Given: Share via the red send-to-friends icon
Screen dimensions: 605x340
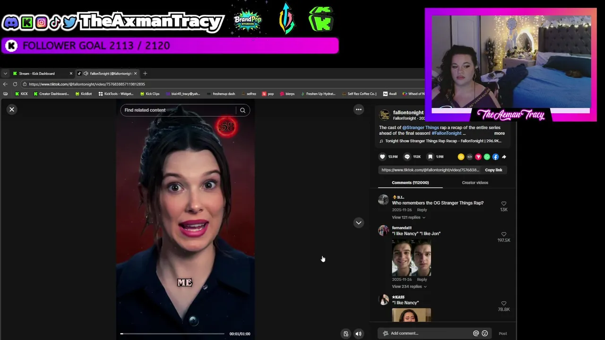Looking at the screenshot, I should [x=478, y=157].
